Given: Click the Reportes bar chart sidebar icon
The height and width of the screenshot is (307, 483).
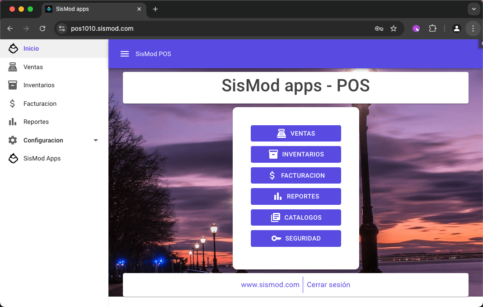Looking at the screenshot, I should (13, 122).
